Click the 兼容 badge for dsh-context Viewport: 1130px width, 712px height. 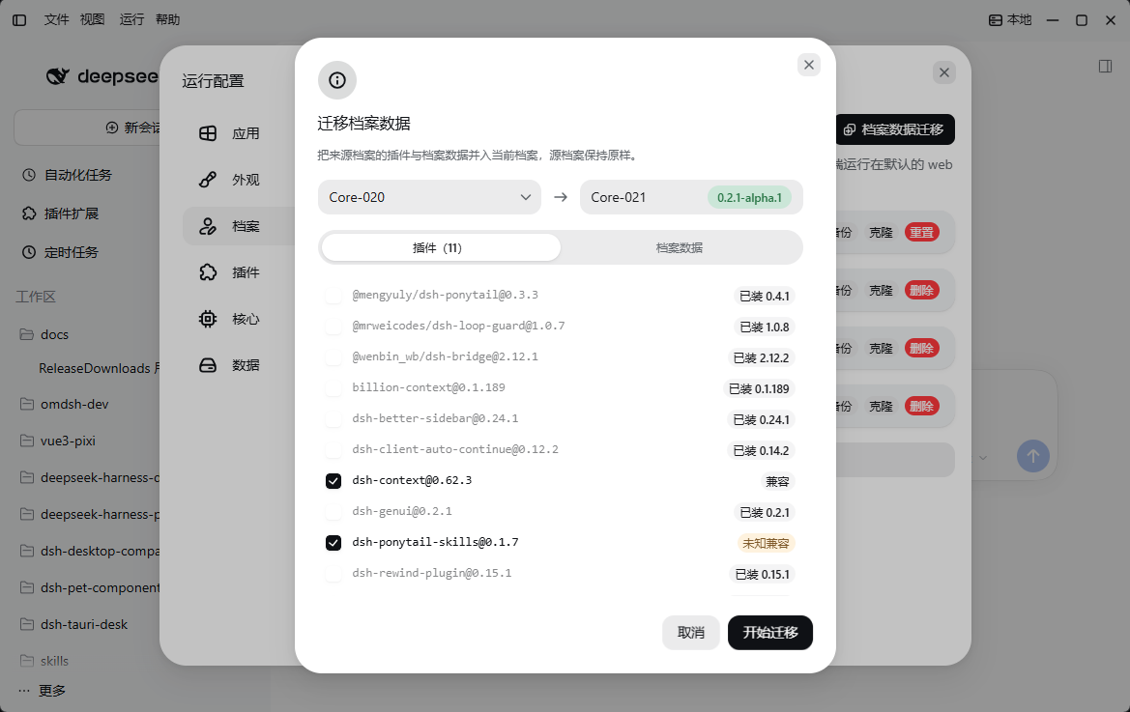click(x=777, y=482)
